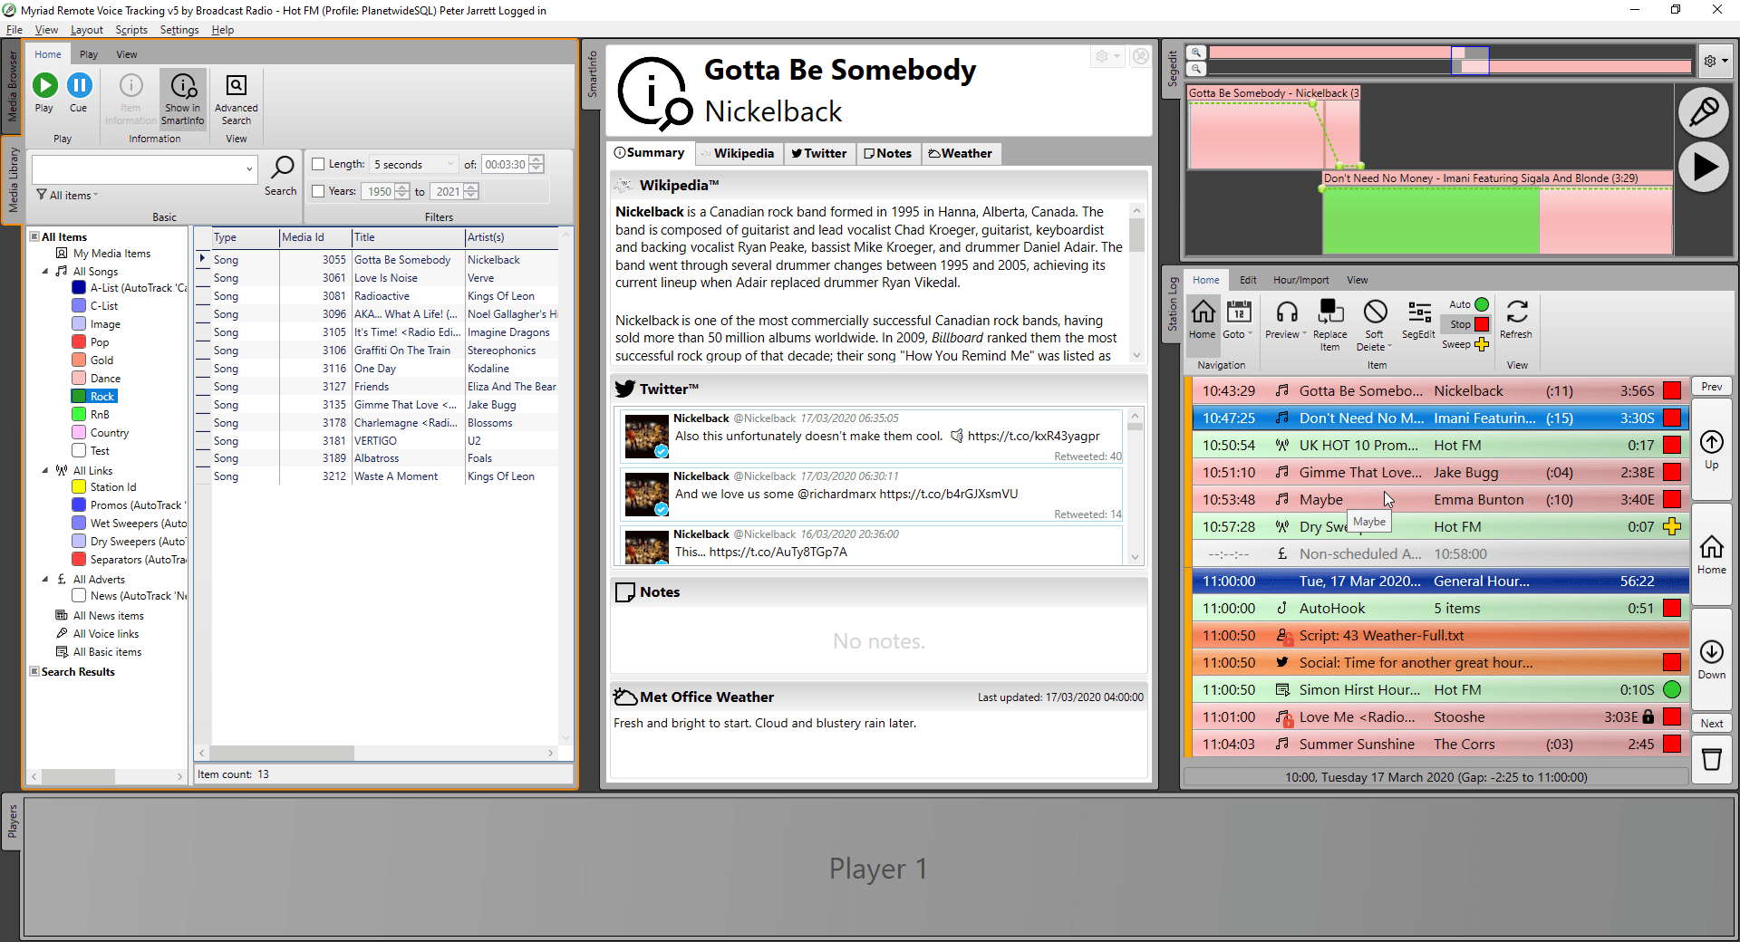The image size is (1740, 942).
Task: Set log mode to Auto green indicator
Action: point(1482,304)
